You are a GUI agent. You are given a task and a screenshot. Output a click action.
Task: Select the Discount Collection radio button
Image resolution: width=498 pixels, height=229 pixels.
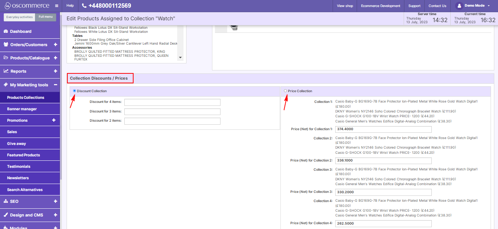coord(74,91)
